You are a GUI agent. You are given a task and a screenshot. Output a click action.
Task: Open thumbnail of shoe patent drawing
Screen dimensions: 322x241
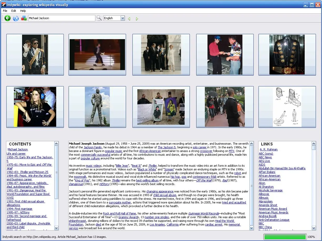point(287,107)
